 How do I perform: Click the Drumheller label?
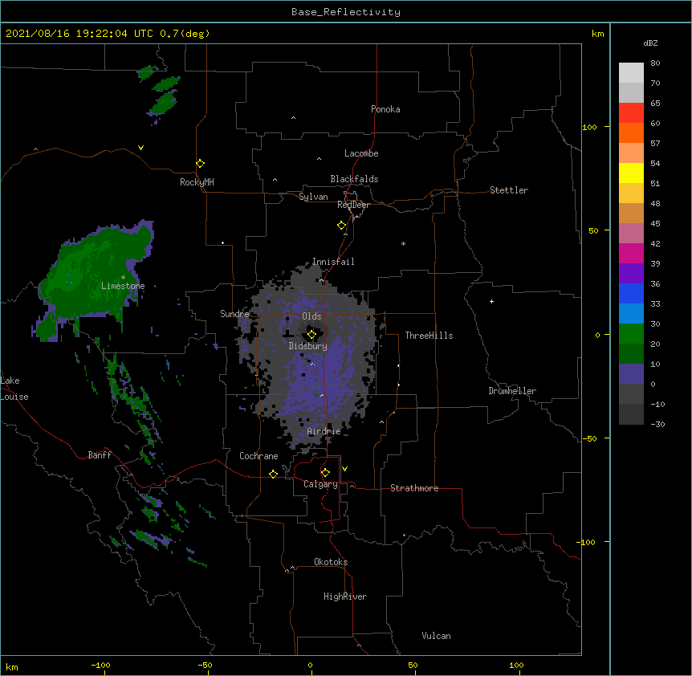coord(512,391)
